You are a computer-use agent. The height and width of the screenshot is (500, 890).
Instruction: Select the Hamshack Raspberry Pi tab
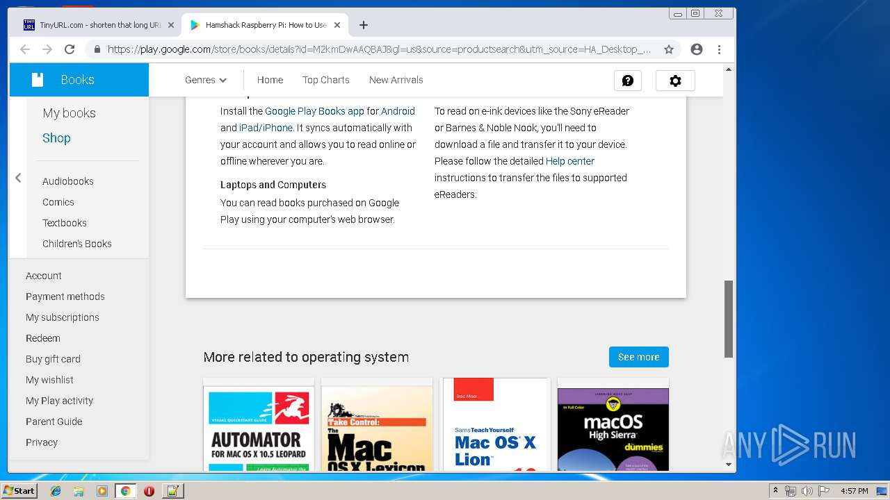click(x=265, y=25)
